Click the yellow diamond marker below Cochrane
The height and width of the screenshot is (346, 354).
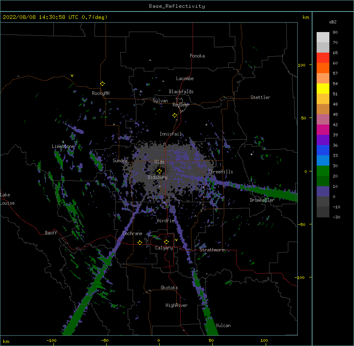140,242
